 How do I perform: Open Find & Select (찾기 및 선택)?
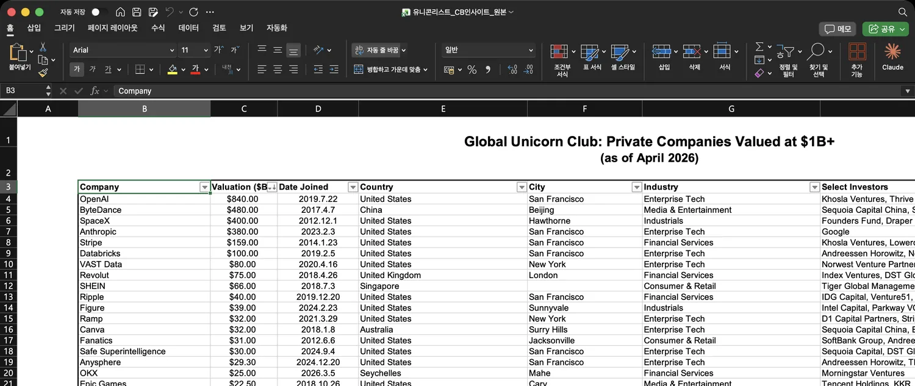coord(819,60)
